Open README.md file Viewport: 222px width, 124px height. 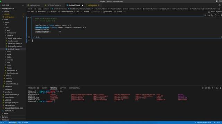(x=9, y=111)
